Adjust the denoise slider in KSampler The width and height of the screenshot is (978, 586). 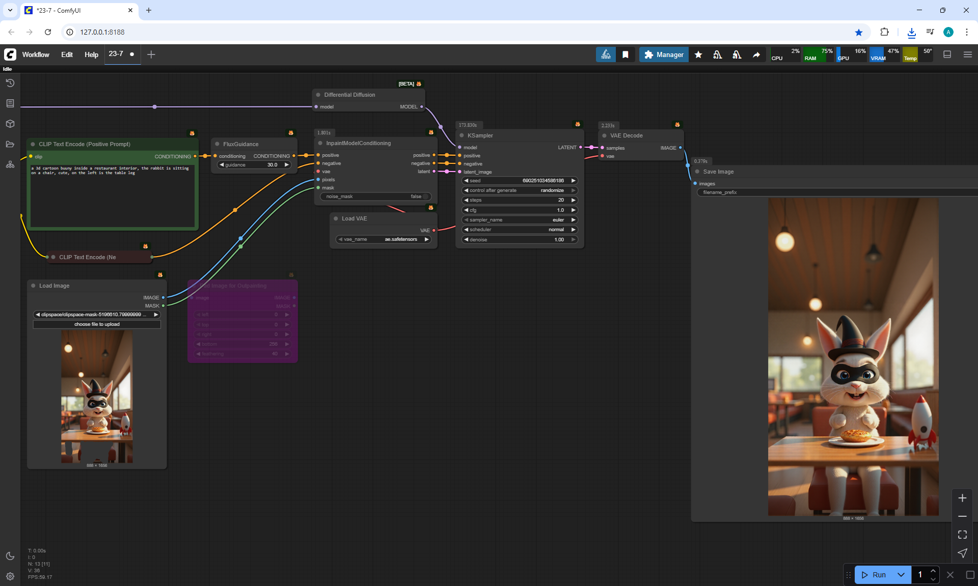pos(520,240)
